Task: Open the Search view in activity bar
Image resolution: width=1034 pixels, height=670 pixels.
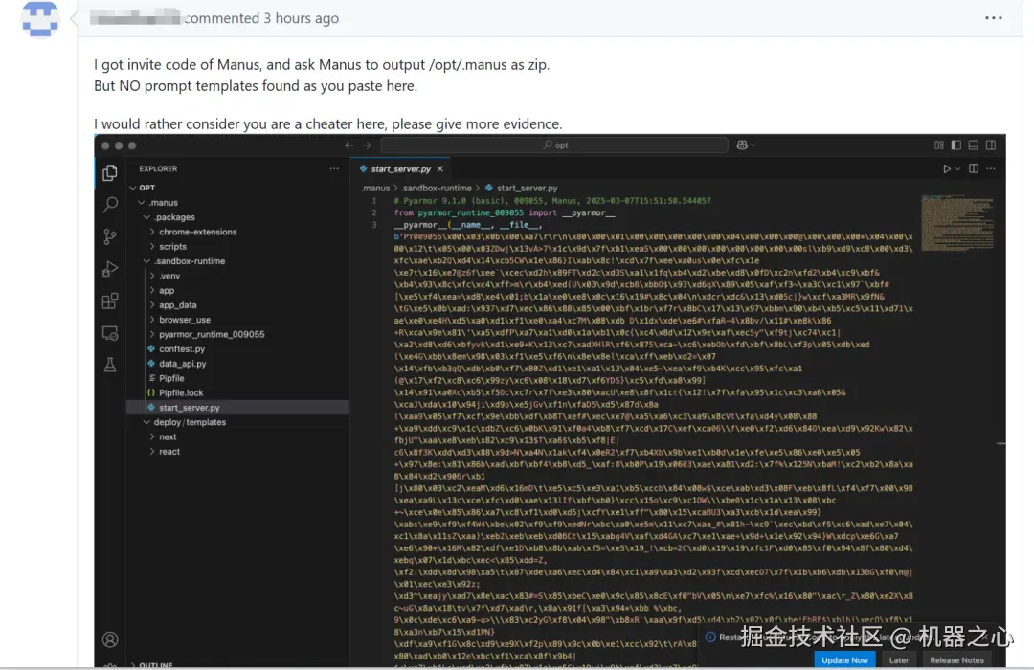Action: point(110,205)
